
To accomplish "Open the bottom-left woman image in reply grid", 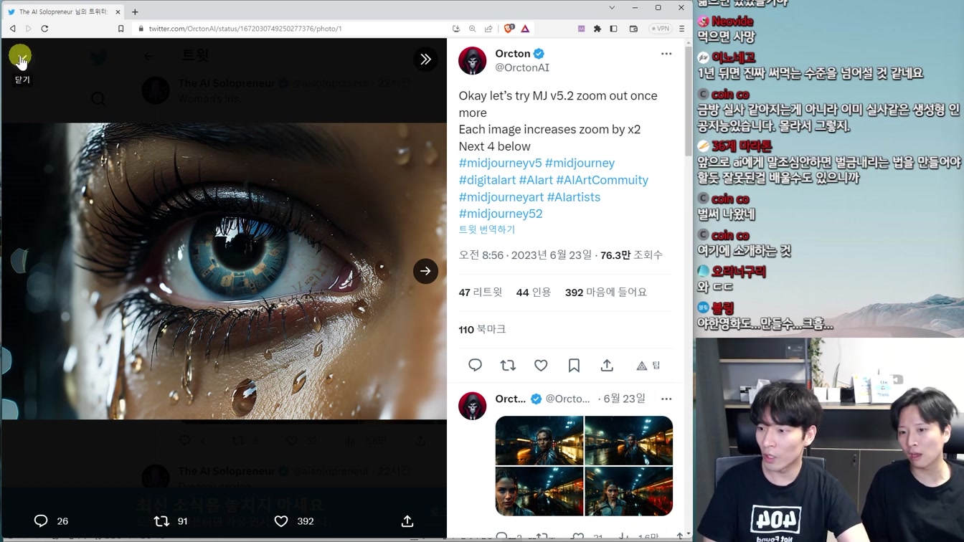I will 539,491.
